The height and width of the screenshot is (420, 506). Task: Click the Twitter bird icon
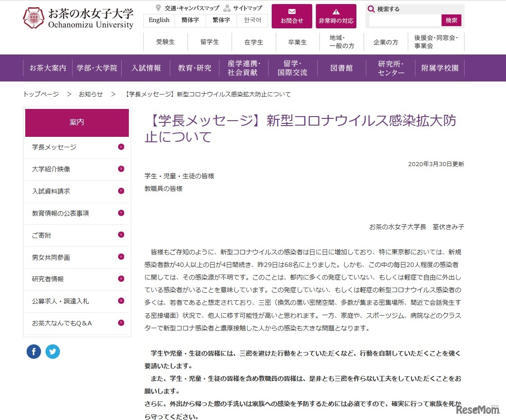pos(53,352)
